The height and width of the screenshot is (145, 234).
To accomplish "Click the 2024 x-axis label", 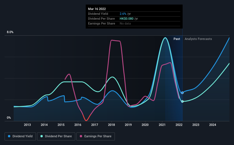I will point(213,125).
